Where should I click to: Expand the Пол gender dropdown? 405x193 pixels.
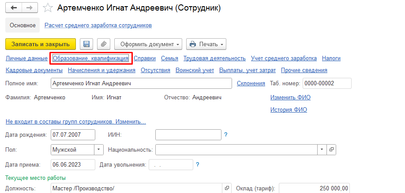98,149
